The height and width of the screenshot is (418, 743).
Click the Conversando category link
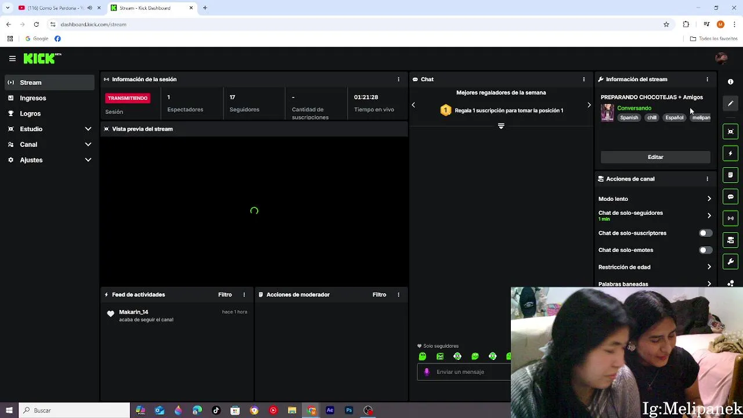(634, 108)
